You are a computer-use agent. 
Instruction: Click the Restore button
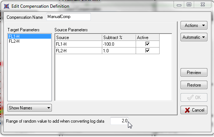[x=194, y=85]
